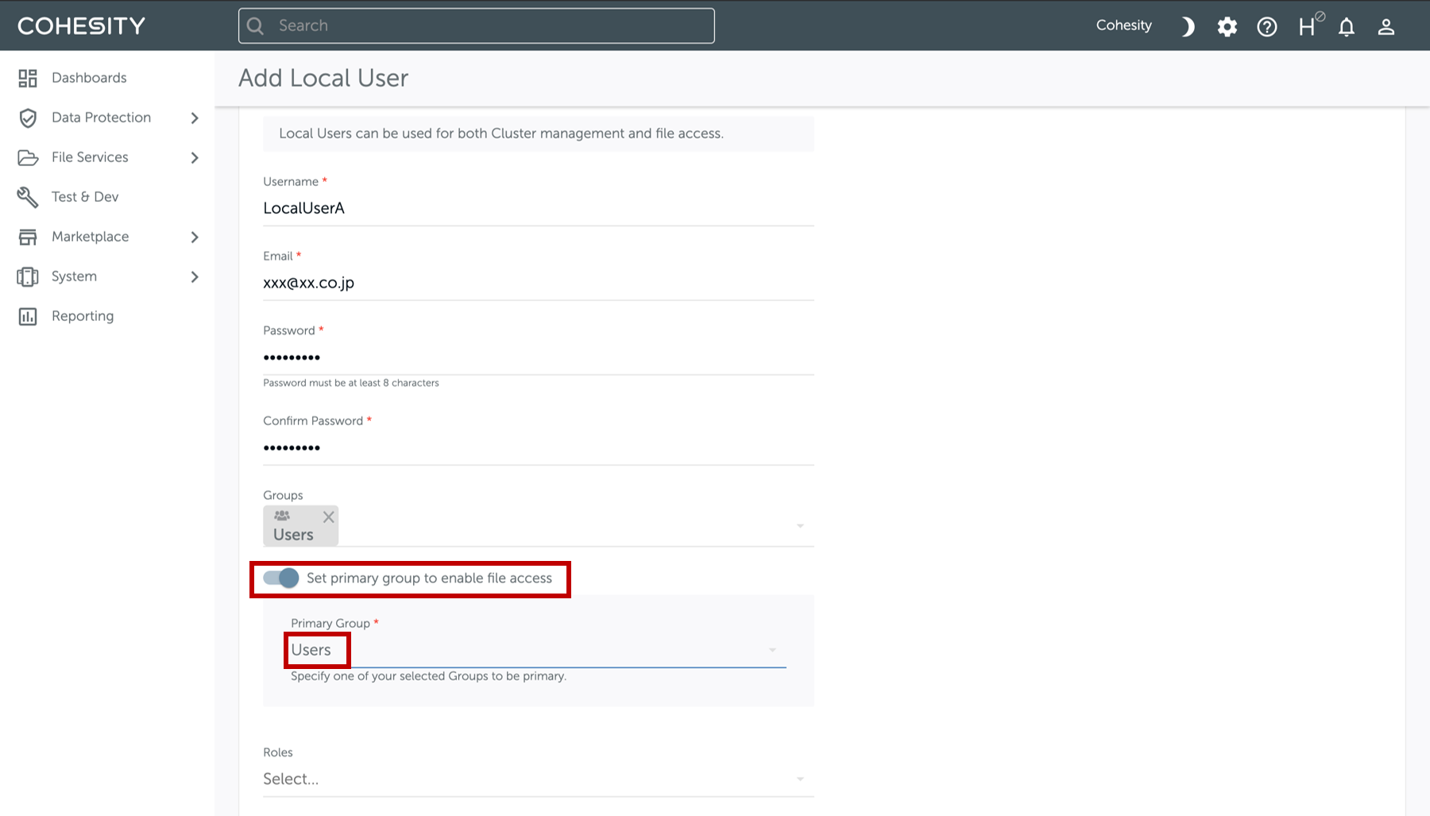
Task: Open the Roles Select dropdown
Action: [x=538, y=779]
